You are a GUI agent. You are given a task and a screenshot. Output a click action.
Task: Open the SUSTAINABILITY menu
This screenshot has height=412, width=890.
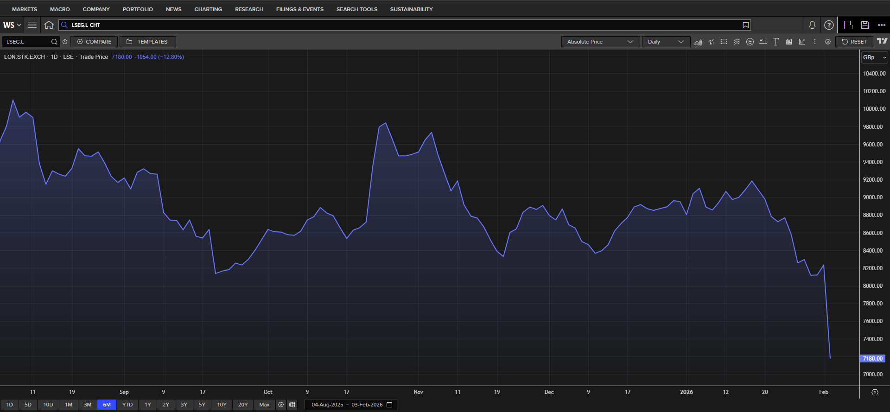[x=411, y=9]
